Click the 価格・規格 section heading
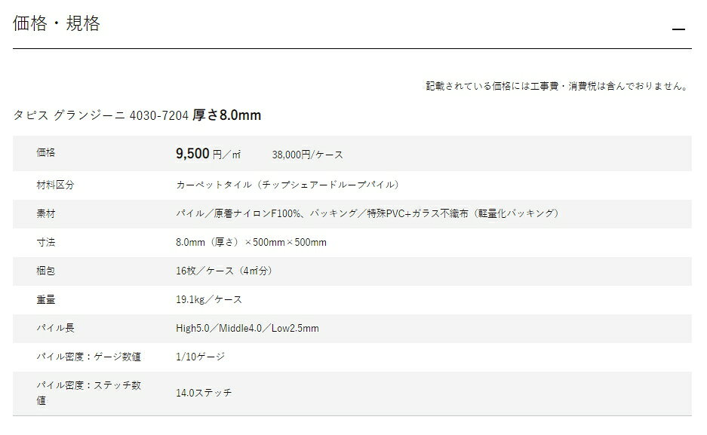707x435 pixels. [57, 23]
